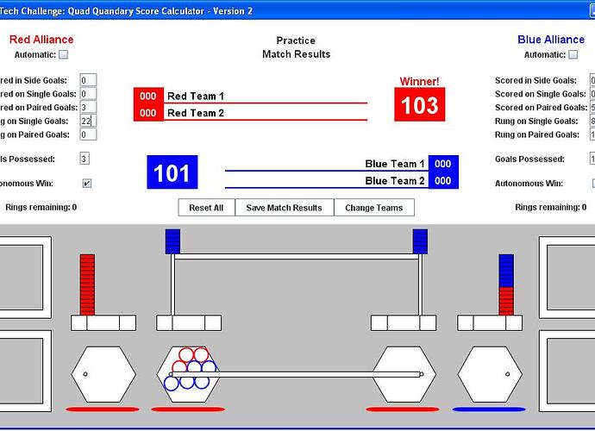Click Blue Alliance Rings remaining: 0 text
The height and width of the screenshot is (431, 595).
pos(551,207)
